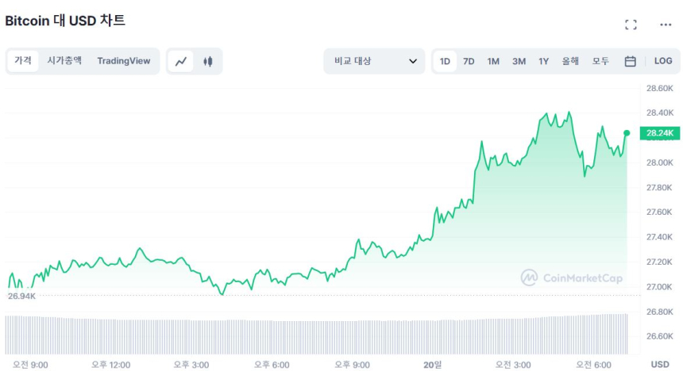The width and height of the screenshot is (683, 371).
Task: Select the 1D time range
Action: (445, 61)
